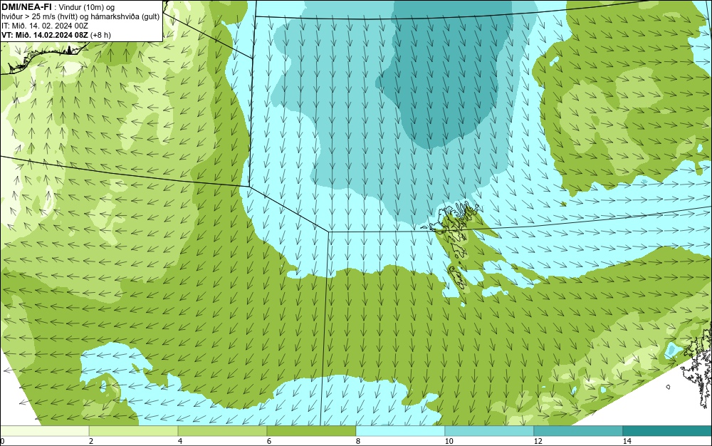Click the 0–2 m/s palest legend swatch

click(44, 430)
